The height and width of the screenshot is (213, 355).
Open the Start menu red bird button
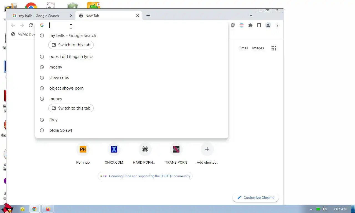(7, 209)
